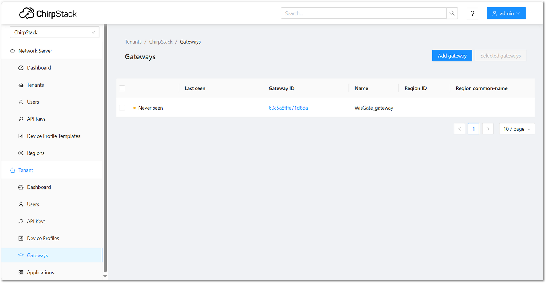Image resolution: width=546 pixels, height=283 pixels.
Task: Click the Tenant Users person icon
Action: click(x=21, y=204)
